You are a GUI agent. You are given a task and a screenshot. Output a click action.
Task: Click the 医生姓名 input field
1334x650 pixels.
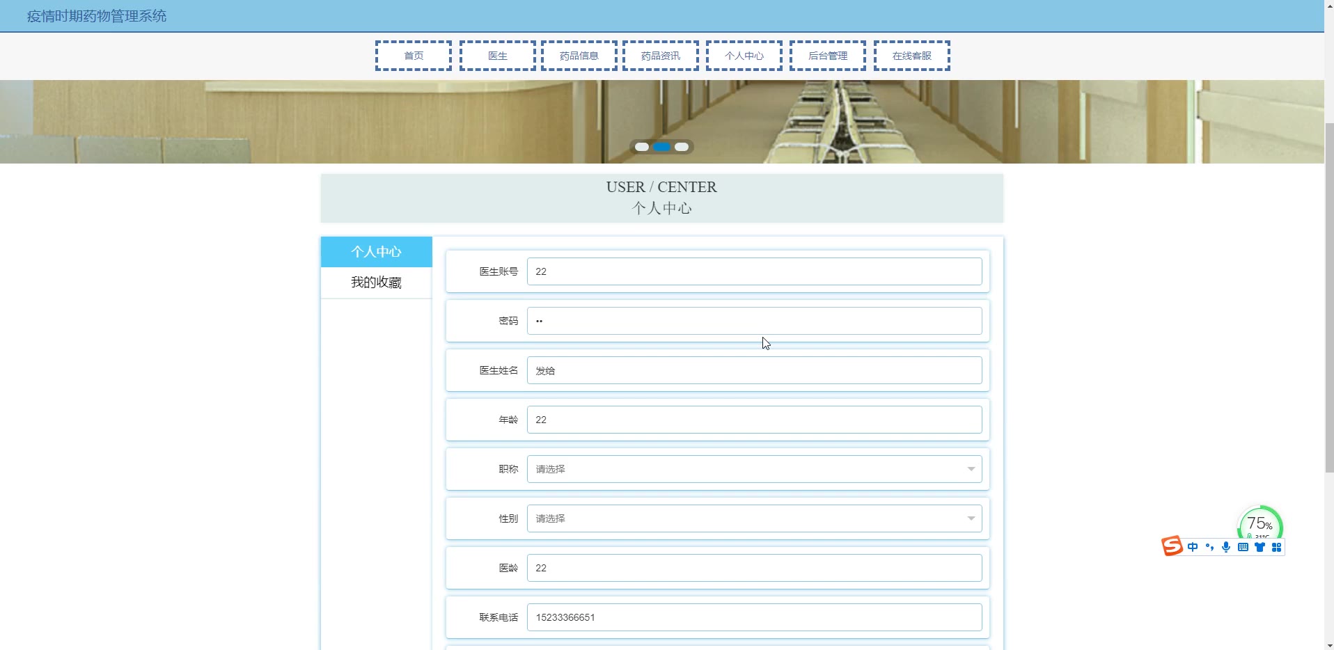pyautogui.click(x=755, y=370)
